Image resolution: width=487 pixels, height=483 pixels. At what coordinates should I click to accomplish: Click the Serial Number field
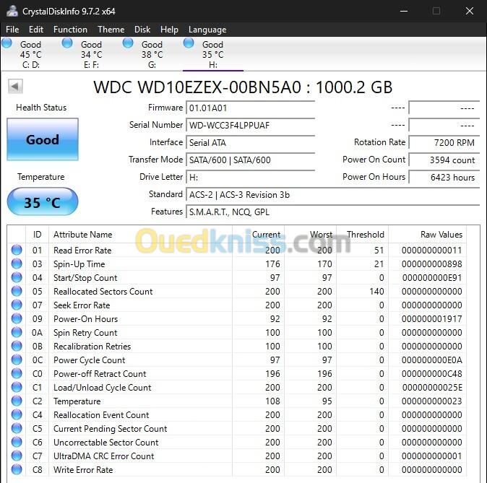tap(250, 126)
